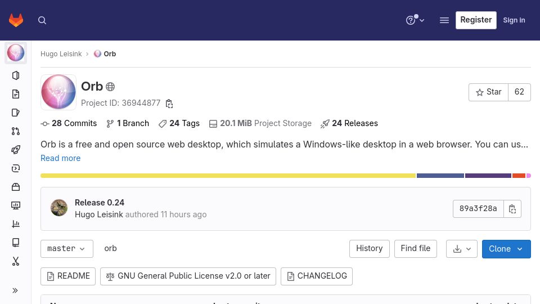Open the Clone dropdown
This screenshot has height=304, width=540.
(506, 249)
